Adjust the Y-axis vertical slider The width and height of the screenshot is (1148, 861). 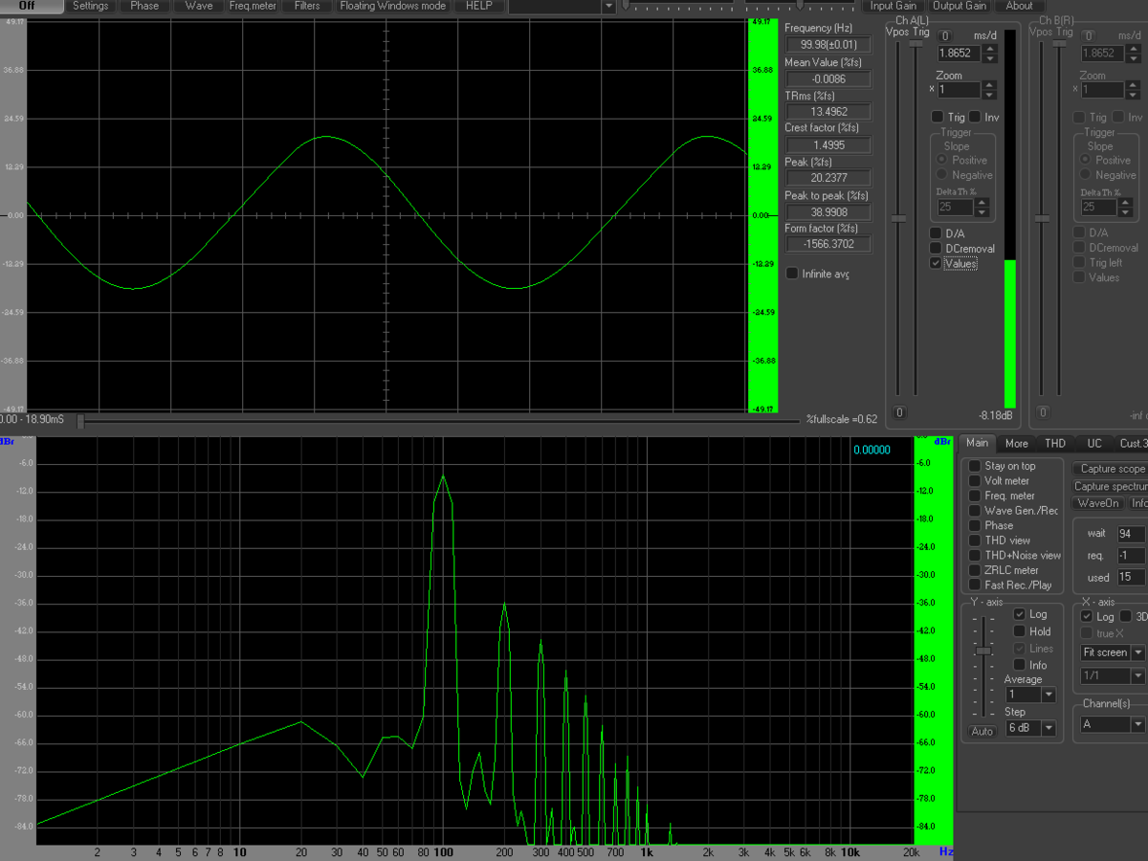[982, 651]
